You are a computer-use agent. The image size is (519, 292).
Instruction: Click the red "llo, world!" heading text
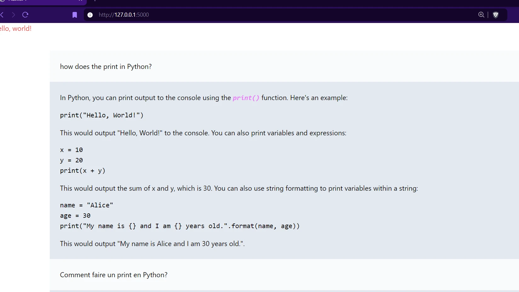[16, 29]
